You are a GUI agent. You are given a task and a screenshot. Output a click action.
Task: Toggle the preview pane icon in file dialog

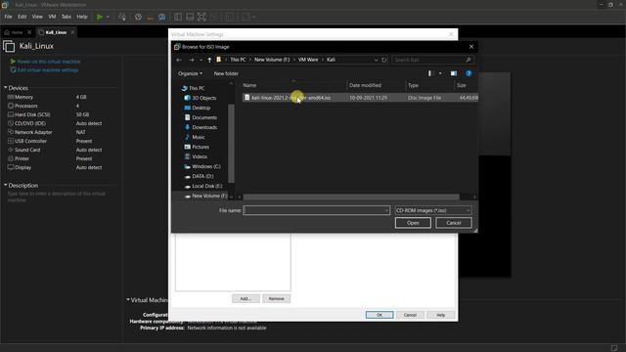pyautogui.click(x=454, y=73)
